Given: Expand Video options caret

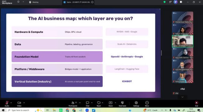Looking at the screenshot, I should pyautogui.click(x=24, y=103).
